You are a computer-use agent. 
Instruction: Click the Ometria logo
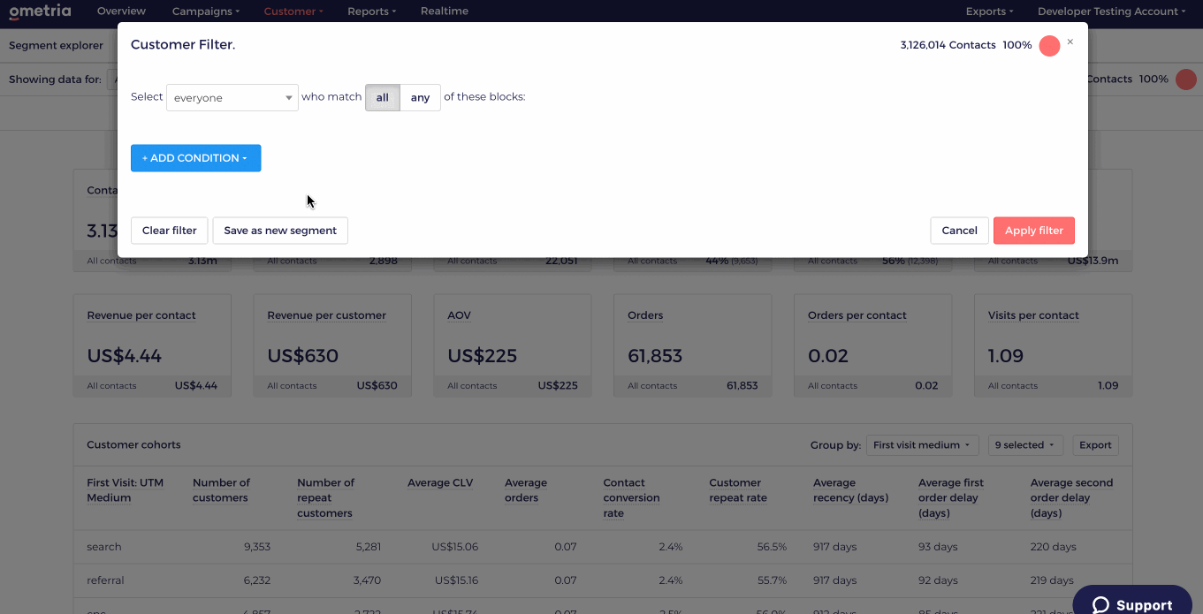[40, 11]
